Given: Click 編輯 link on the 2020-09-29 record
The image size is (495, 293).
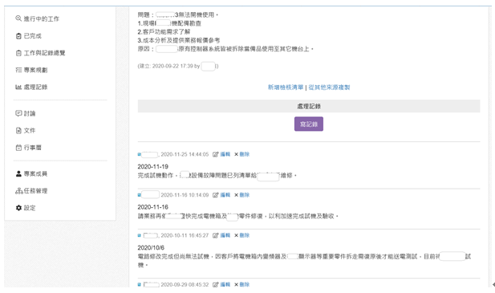Looking at the screenshot, I should [x=225, y=285].
